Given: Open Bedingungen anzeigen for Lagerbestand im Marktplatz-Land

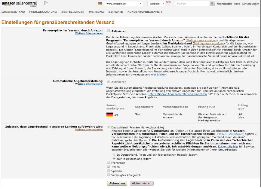Looking at the screenshot, I should [x=209, y=44].
